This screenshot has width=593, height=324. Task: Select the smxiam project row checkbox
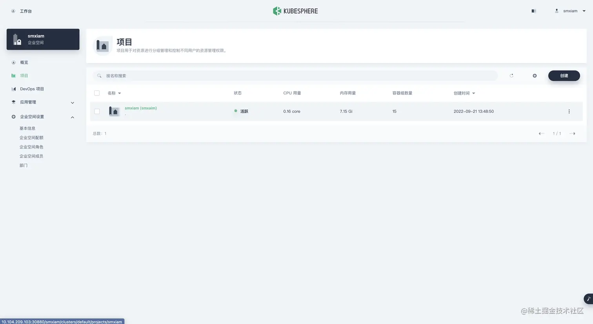(x=97, y=111)
